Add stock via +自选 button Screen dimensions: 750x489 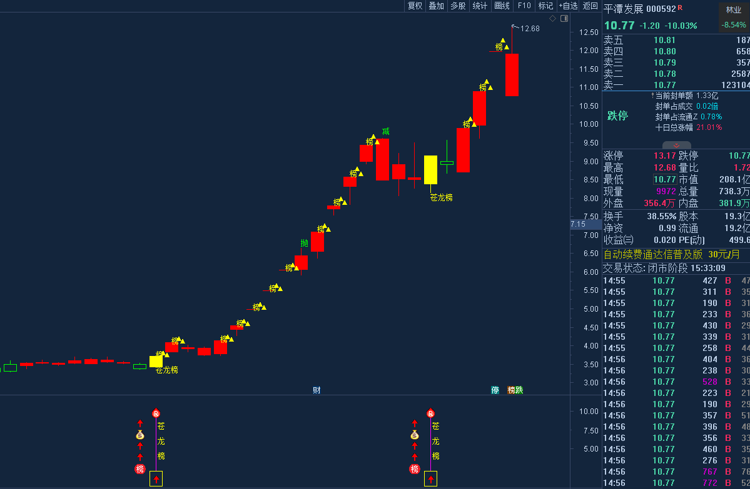568,6
